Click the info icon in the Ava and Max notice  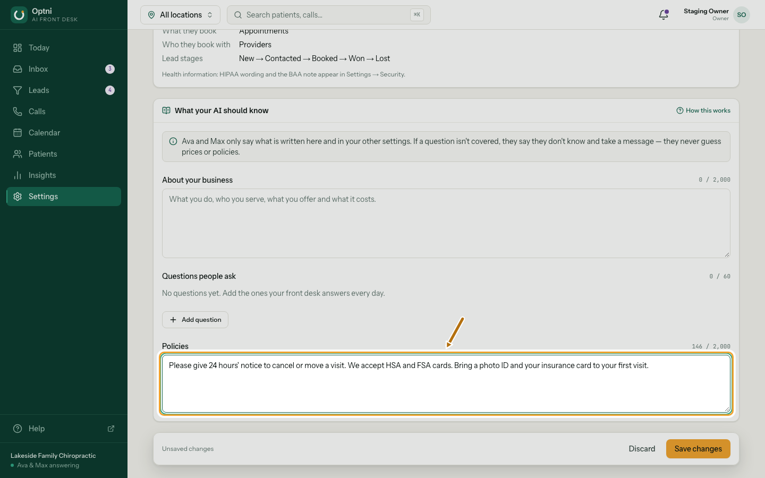tap(173, 141)
